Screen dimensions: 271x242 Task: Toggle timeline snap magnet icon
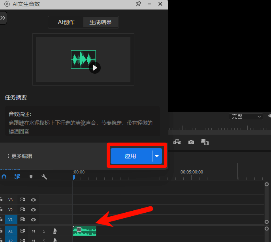tap(4, 177)
